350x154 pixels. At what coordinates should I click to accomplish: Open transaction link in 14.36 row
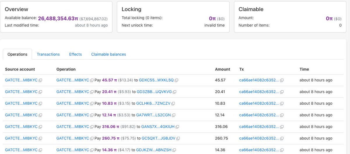point(259,150)
